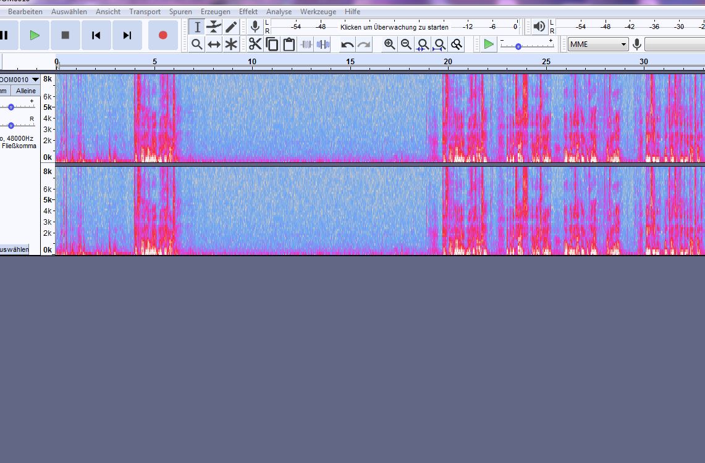Click the Trim audio icon
Image resolution: width=705 pixels, height=463 pixels.
coord(306,44)
